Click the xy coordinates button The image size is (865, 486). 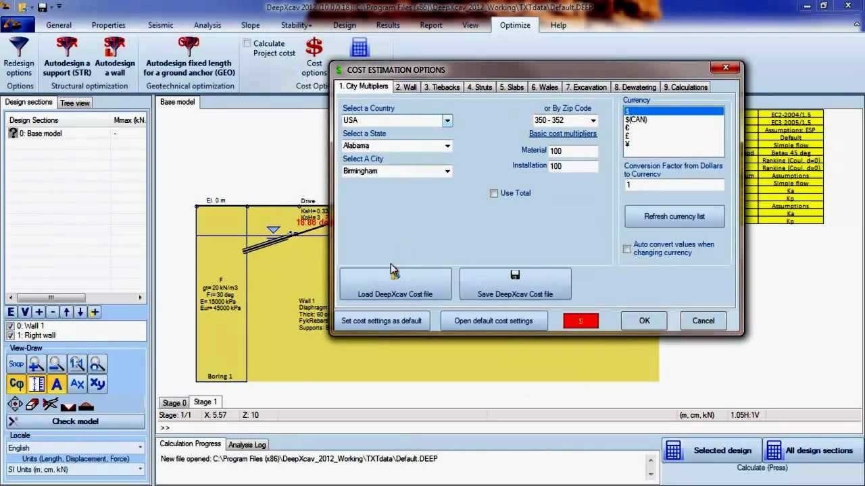[97, 384]
